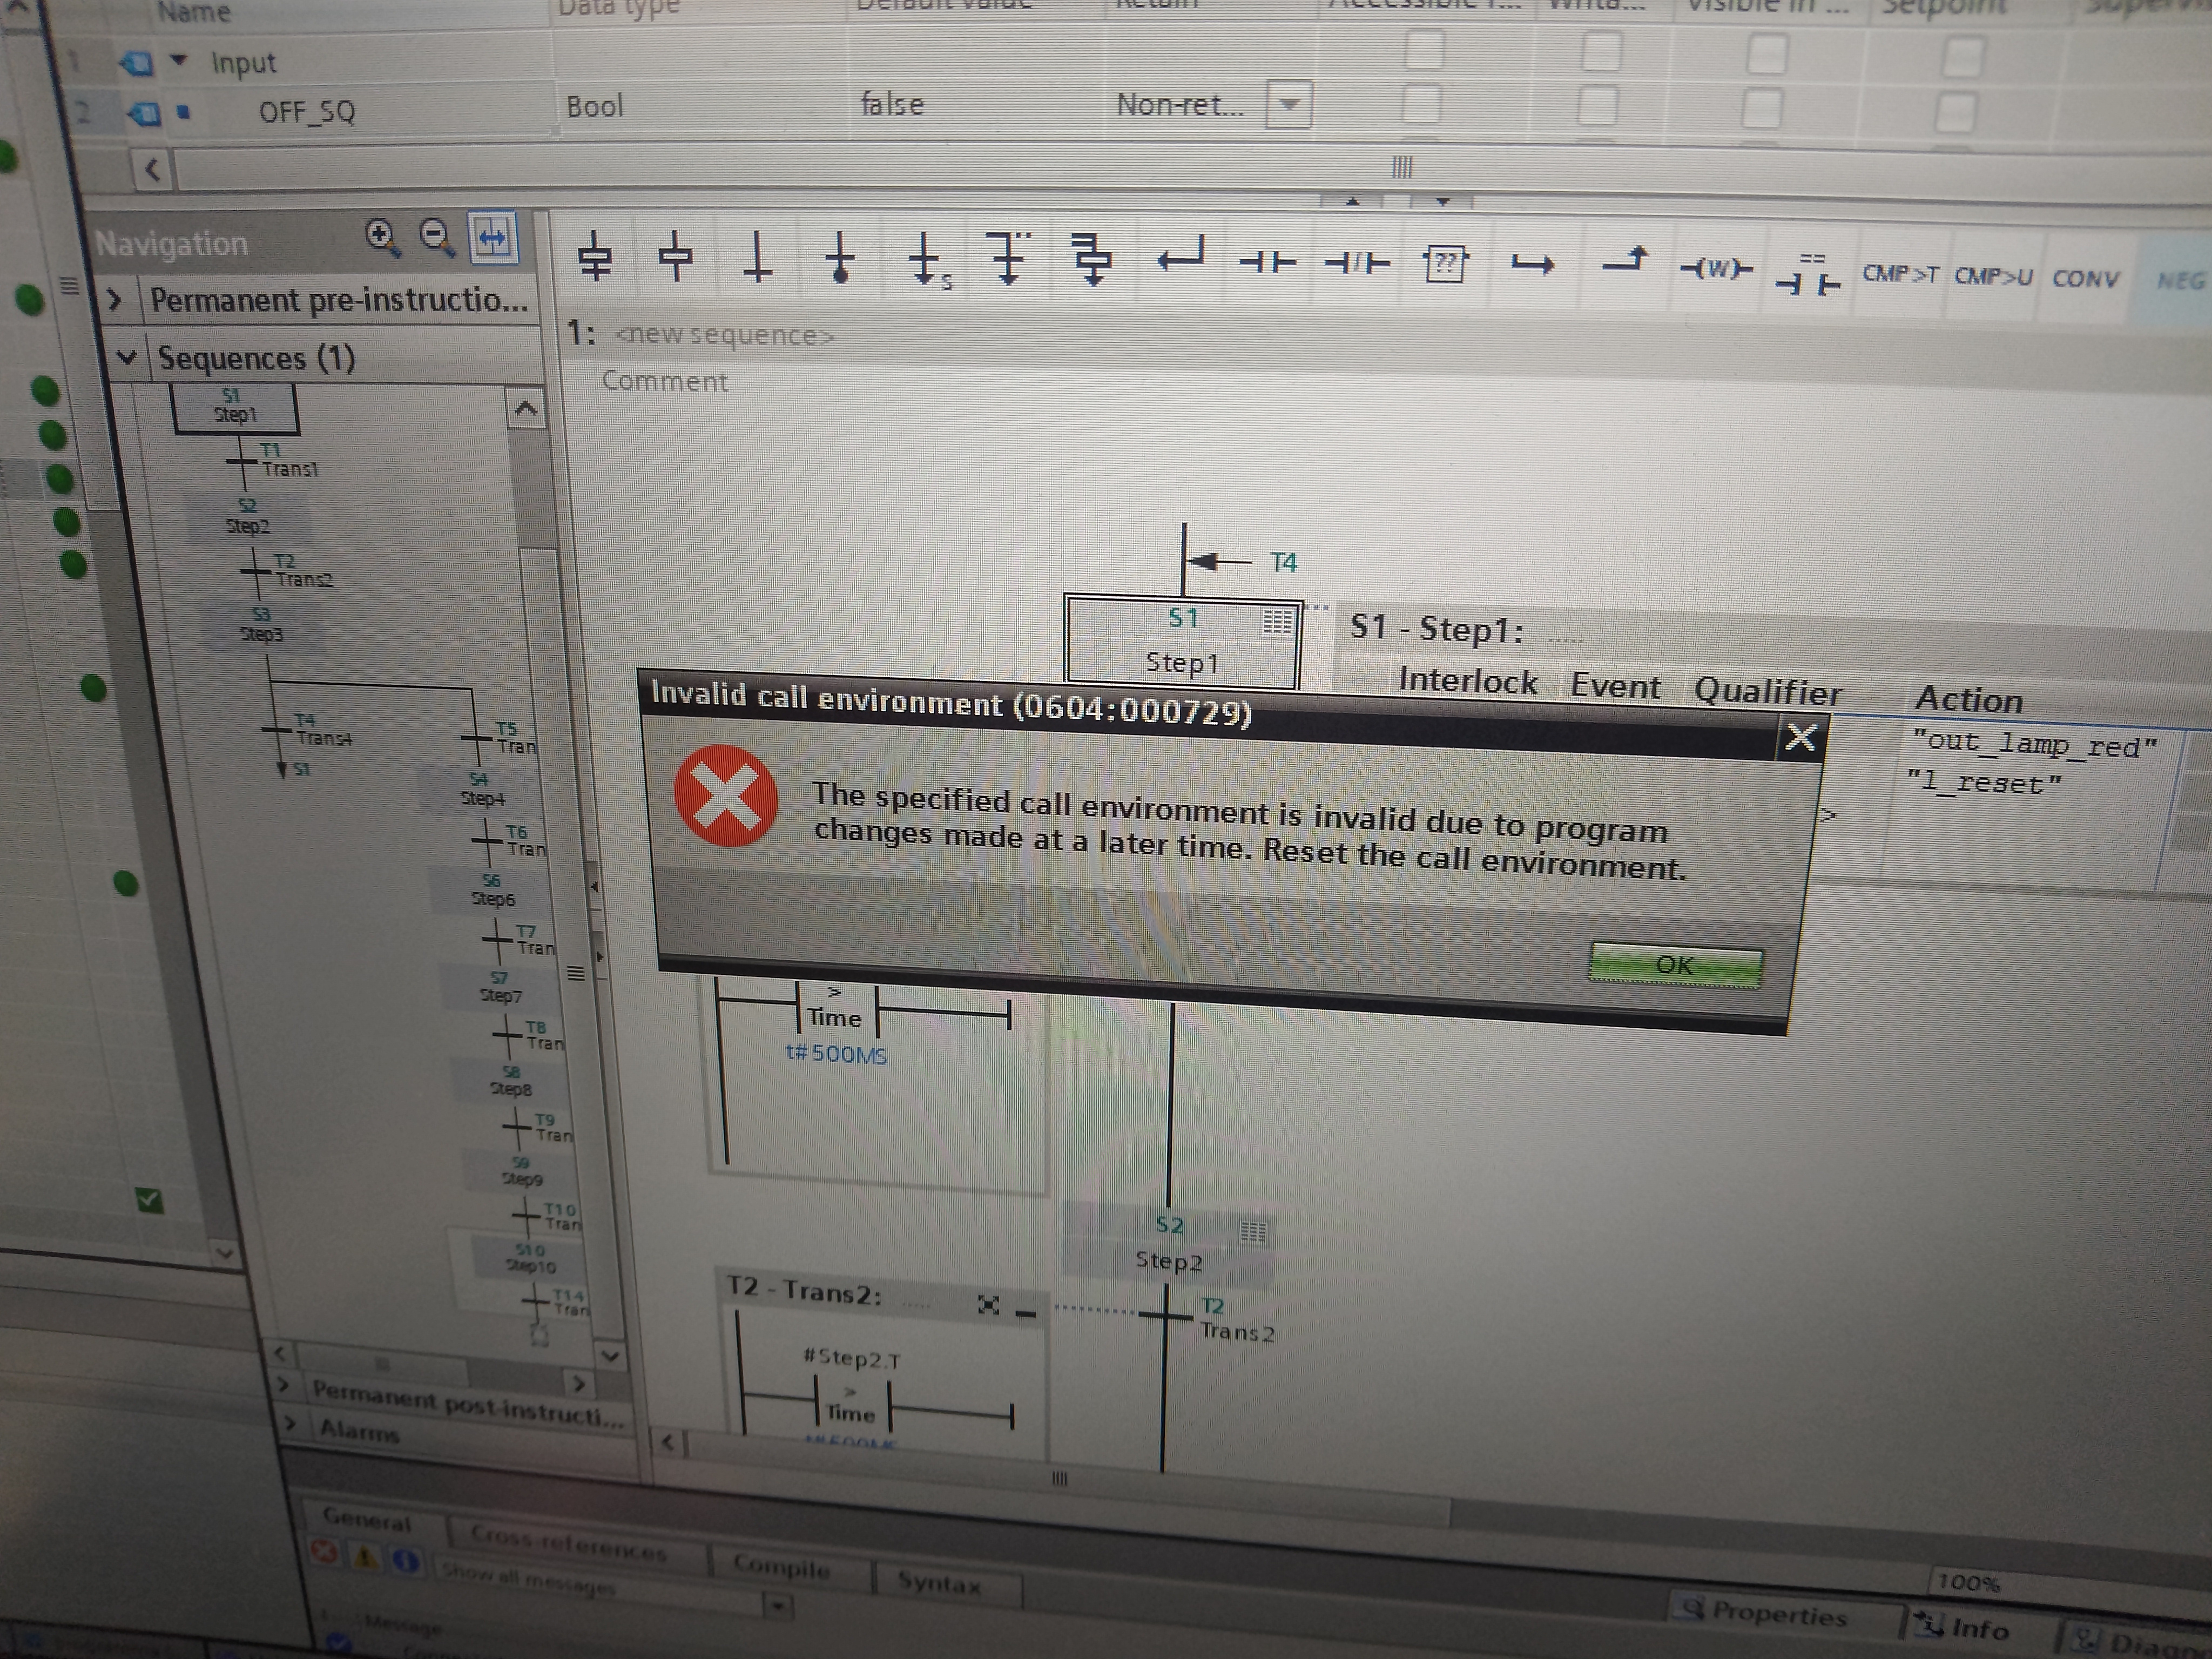
Task: Select the S2 Step2 box in editor
Action: 1168,1242
